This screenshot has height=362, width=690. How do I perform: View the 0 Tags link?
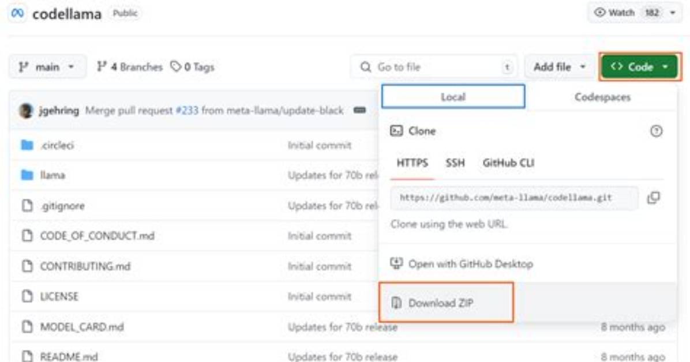(192, 67)
